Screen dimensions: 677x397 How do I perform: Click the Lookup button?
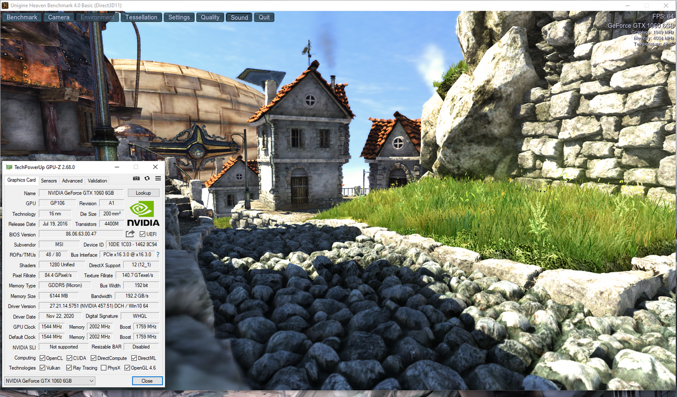pos(143,193)
